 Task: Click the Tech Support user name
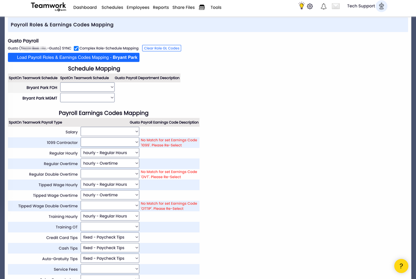[361, 6]
